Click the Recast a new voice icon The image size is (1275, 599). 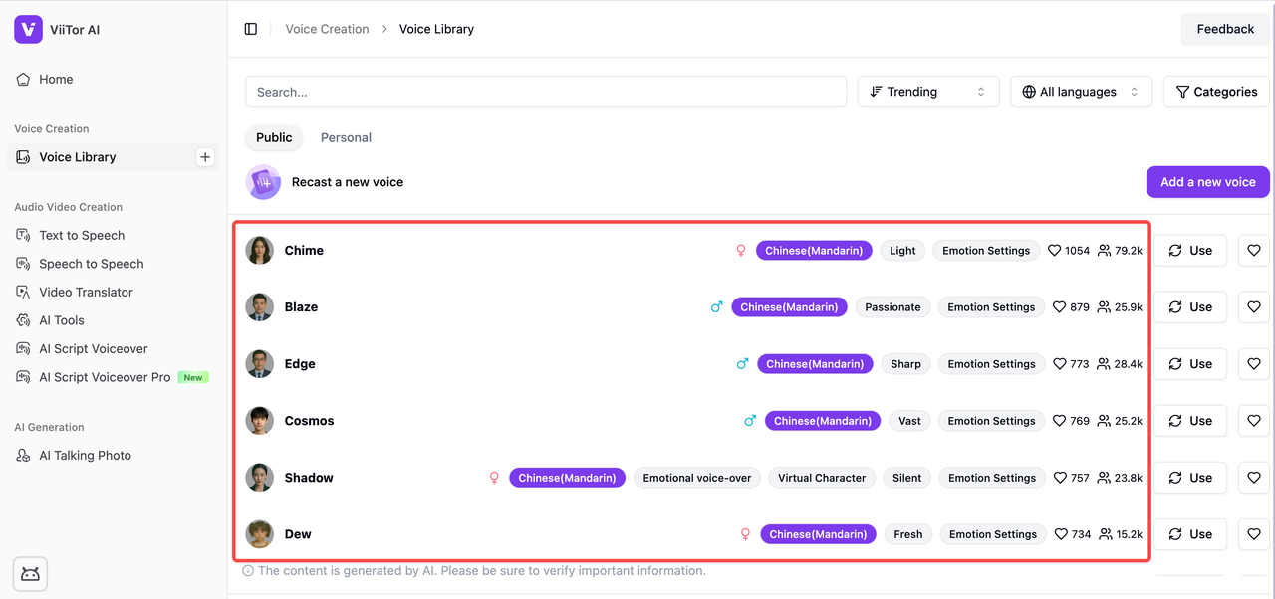[264, 182]
